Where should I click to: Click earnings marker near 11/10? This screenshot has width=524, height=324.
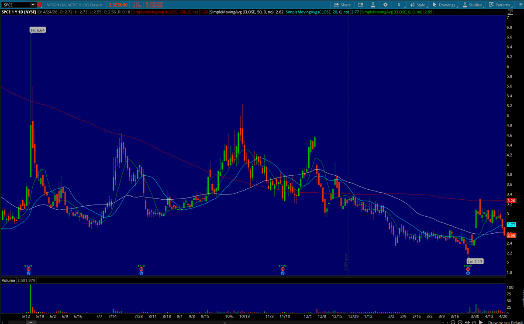pos(283,269)
